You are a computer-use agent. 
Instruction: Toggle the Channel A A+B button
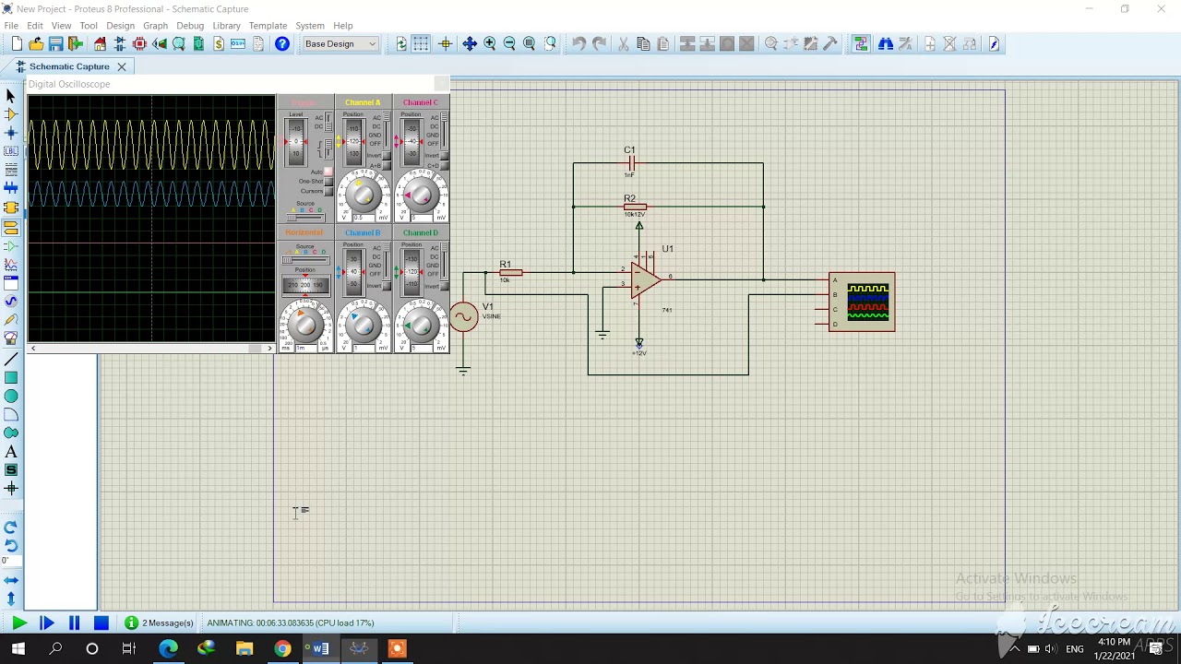[387, 166]
